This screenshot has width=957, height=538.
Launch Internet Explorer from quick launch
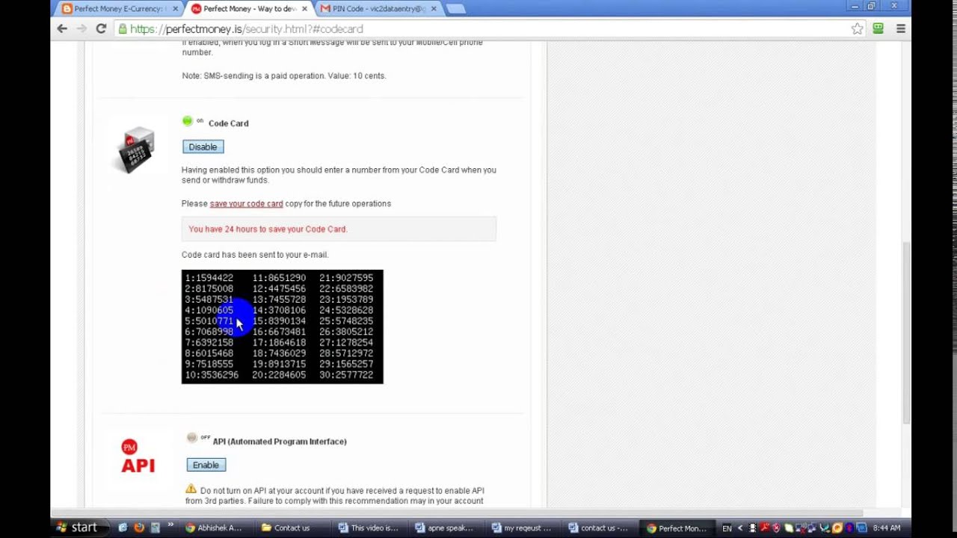[x=123, y=528]
